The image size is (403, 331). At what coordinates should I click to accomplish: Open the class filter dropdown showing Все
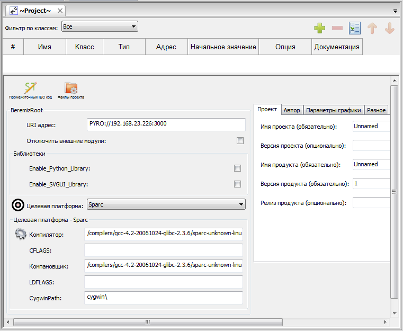point(100,26)
